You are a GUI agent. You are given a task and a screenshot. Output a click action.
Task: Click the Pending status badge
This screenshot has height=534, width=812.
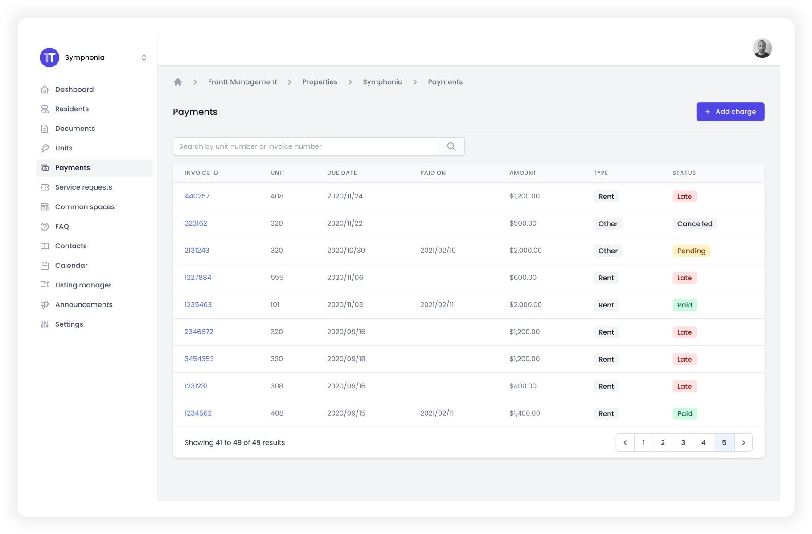pos(691,251)
